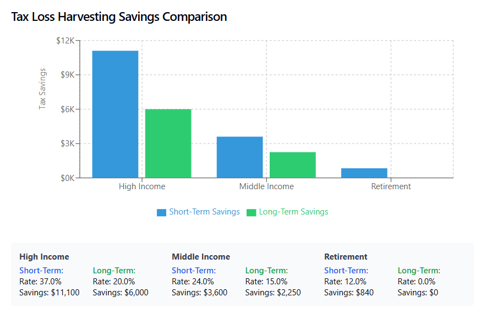Select the Retirement summary heading
Image resolution: width=486 pixels, height=319 pixels.
[x=346, y=257]
